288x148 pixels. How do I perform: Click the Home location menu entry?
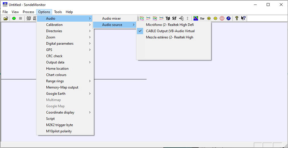(x=57, y=69)
